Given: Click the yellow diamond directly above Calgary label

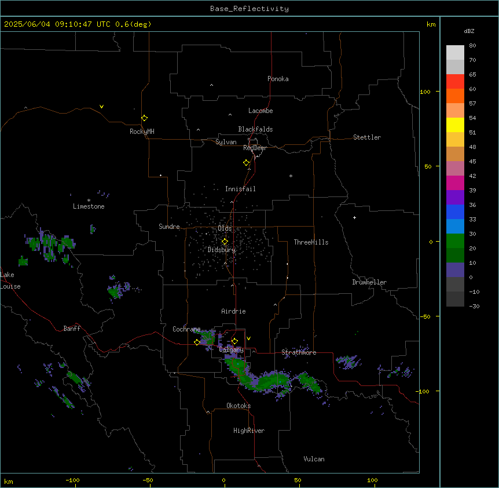Looking at the screenshot, I should click(234, 341).
